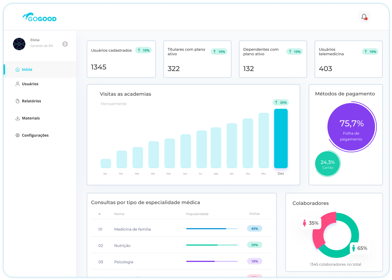Viewport: 392px width, 280px height.
Task: Open Configurações with the gear icon
Action: (x=17, y=135)
